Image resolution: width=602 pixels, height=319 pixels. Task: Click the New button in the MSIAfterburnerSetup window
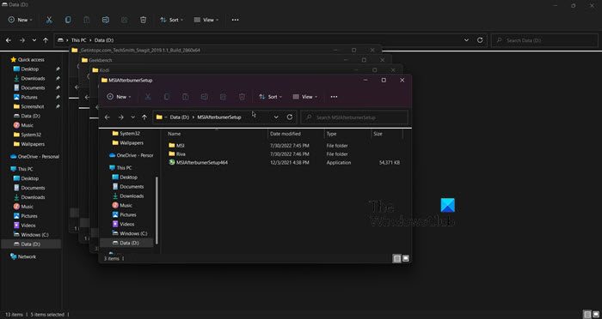119,97
